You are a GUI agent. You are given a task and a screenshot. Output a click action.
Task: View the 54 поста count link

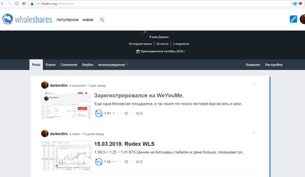click(x=162, y=44)
